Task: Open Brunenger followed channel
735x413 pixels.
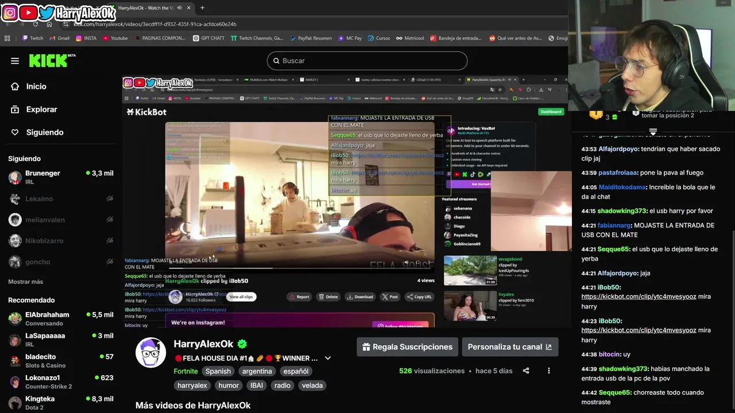Action: 60,177
